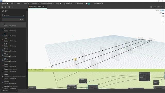
Task: Click the Add node's vector icon
Action: 3,40
